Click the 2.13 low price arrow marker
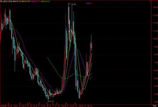The height and width of the screenshot is (107, 158). coord(51,101)
